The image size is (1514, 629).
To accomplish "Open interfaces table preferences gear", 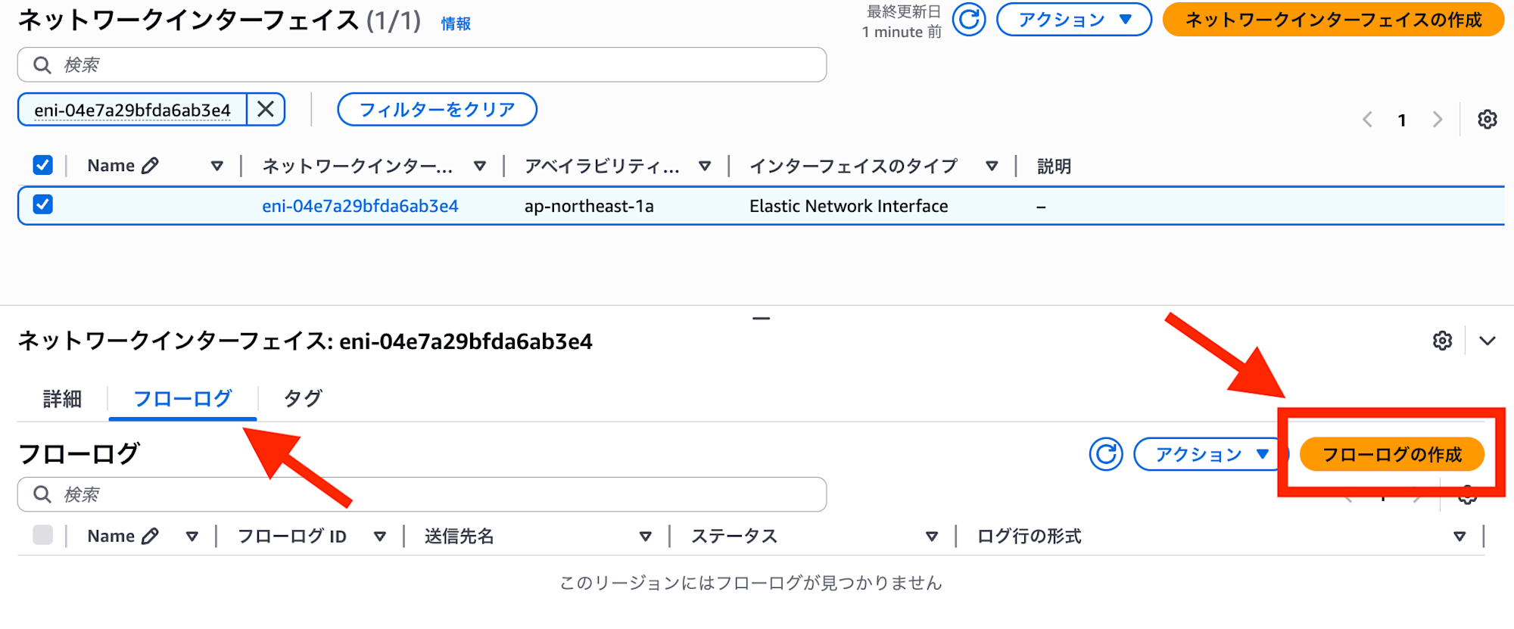I will 1487,120.
